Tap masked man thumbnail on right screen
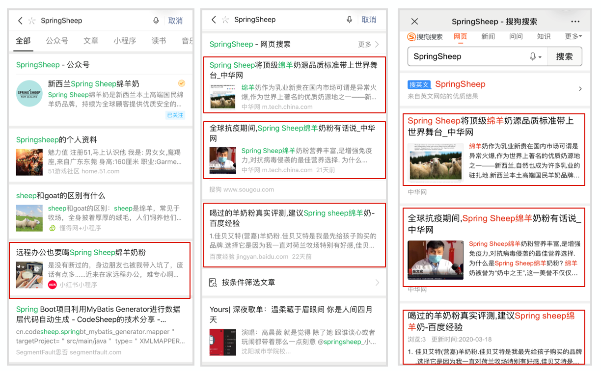This screenshot has height=371, width=601. (436, 260)
